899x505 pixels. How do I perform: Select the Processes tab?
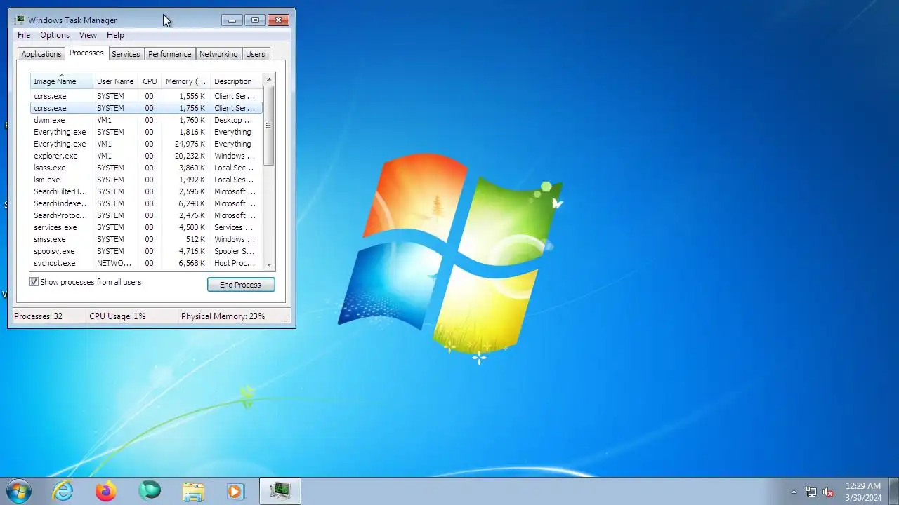86,53
